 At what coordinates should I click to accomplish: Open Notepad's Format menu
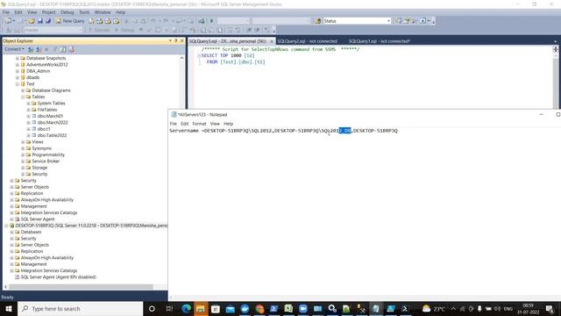pyautogui.click(x=199, y=124)
